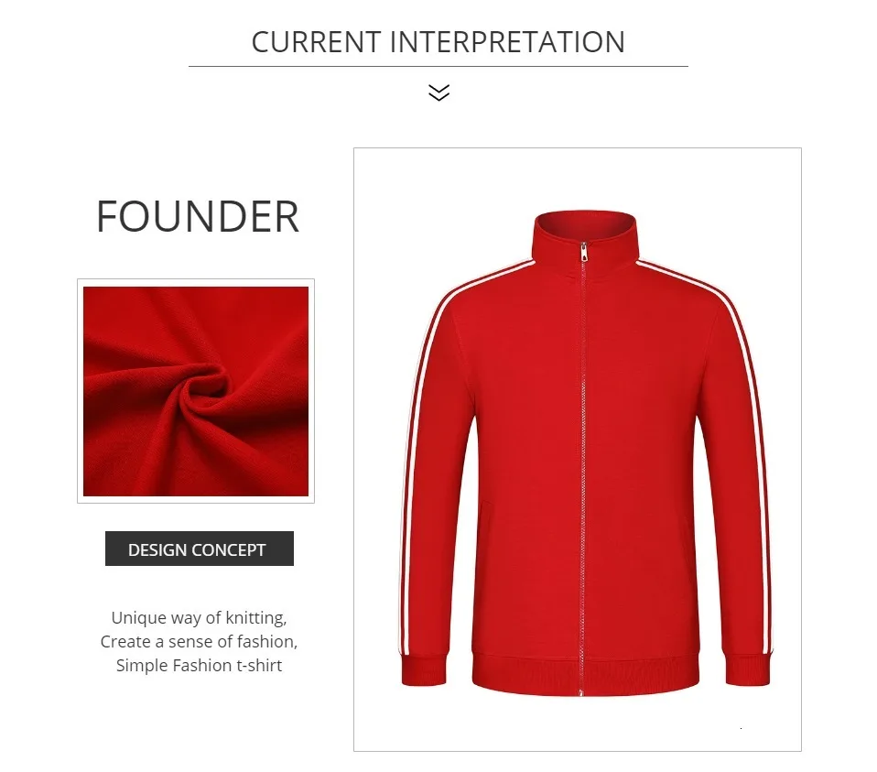Click the horizontal divider under the heading

coord(438,67)
